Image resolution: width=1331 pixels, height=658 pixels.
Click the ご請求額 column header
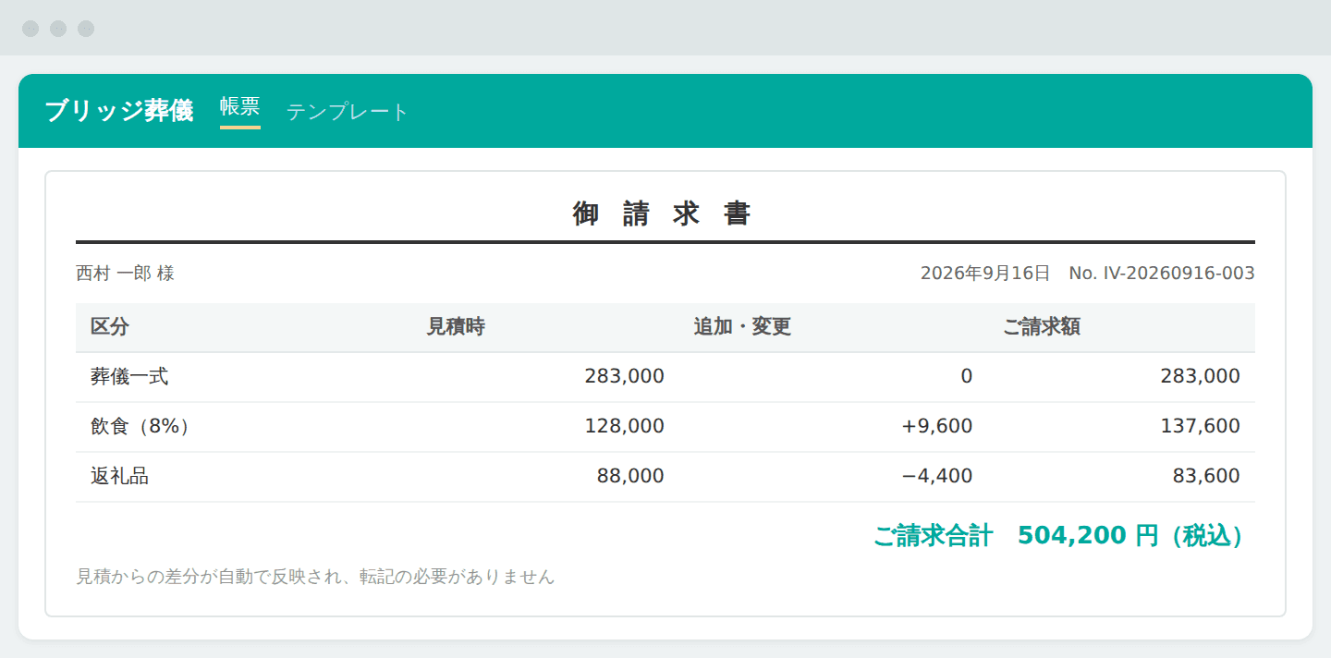coord(1042,327)
